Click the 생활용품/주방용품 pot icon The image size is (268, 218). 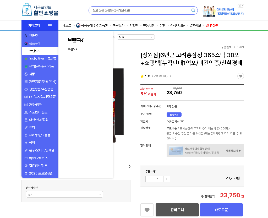click(26, 89)
